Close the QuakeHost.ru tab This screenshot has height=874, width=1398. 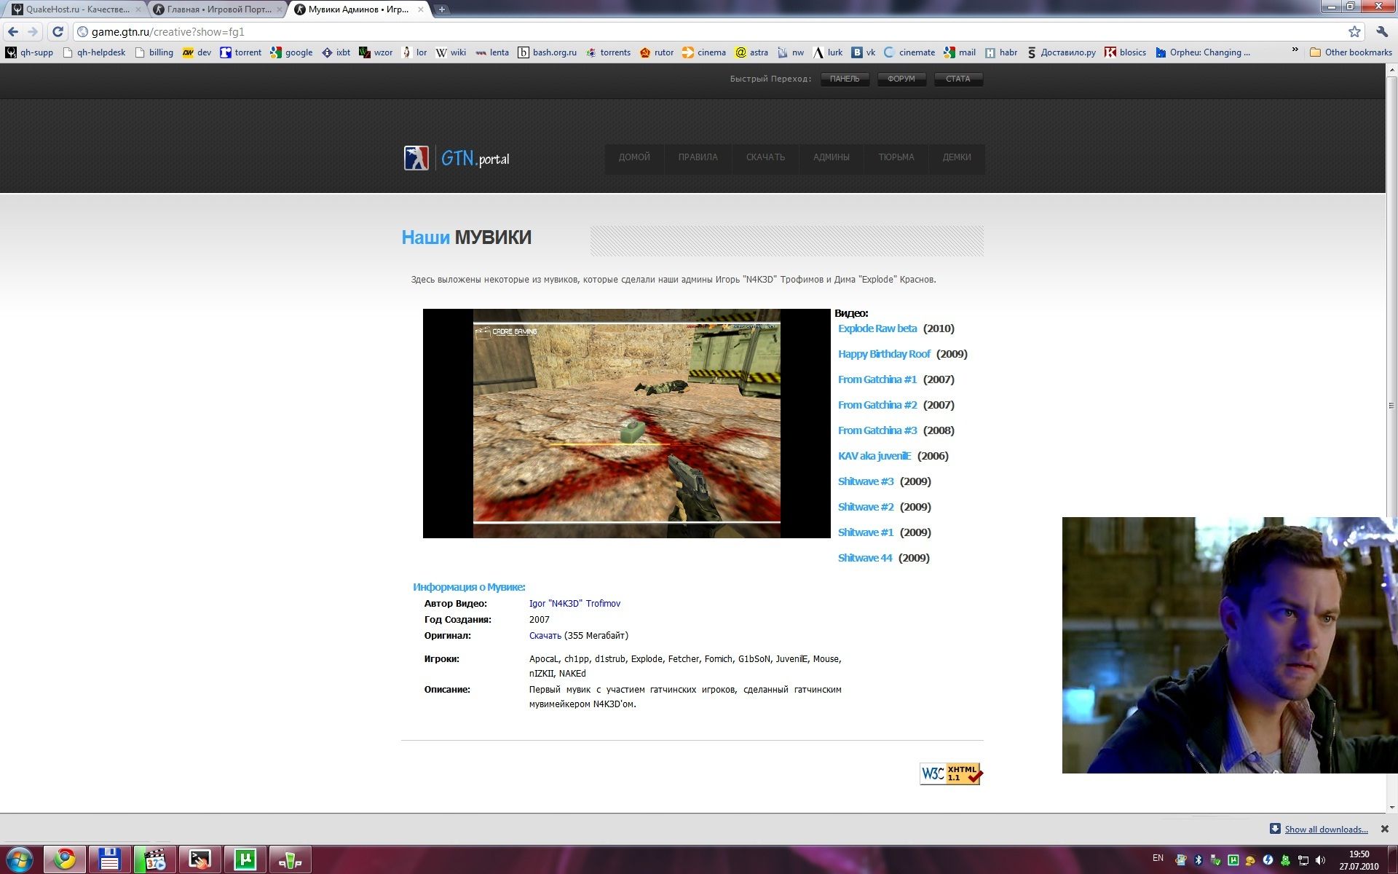click(x=138, y=9)
